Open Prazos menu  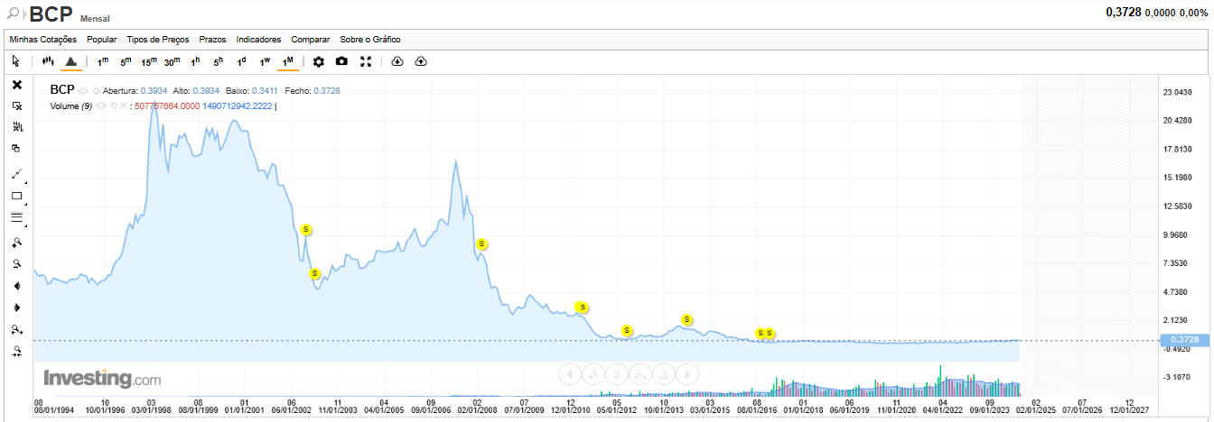coord(212,40)
